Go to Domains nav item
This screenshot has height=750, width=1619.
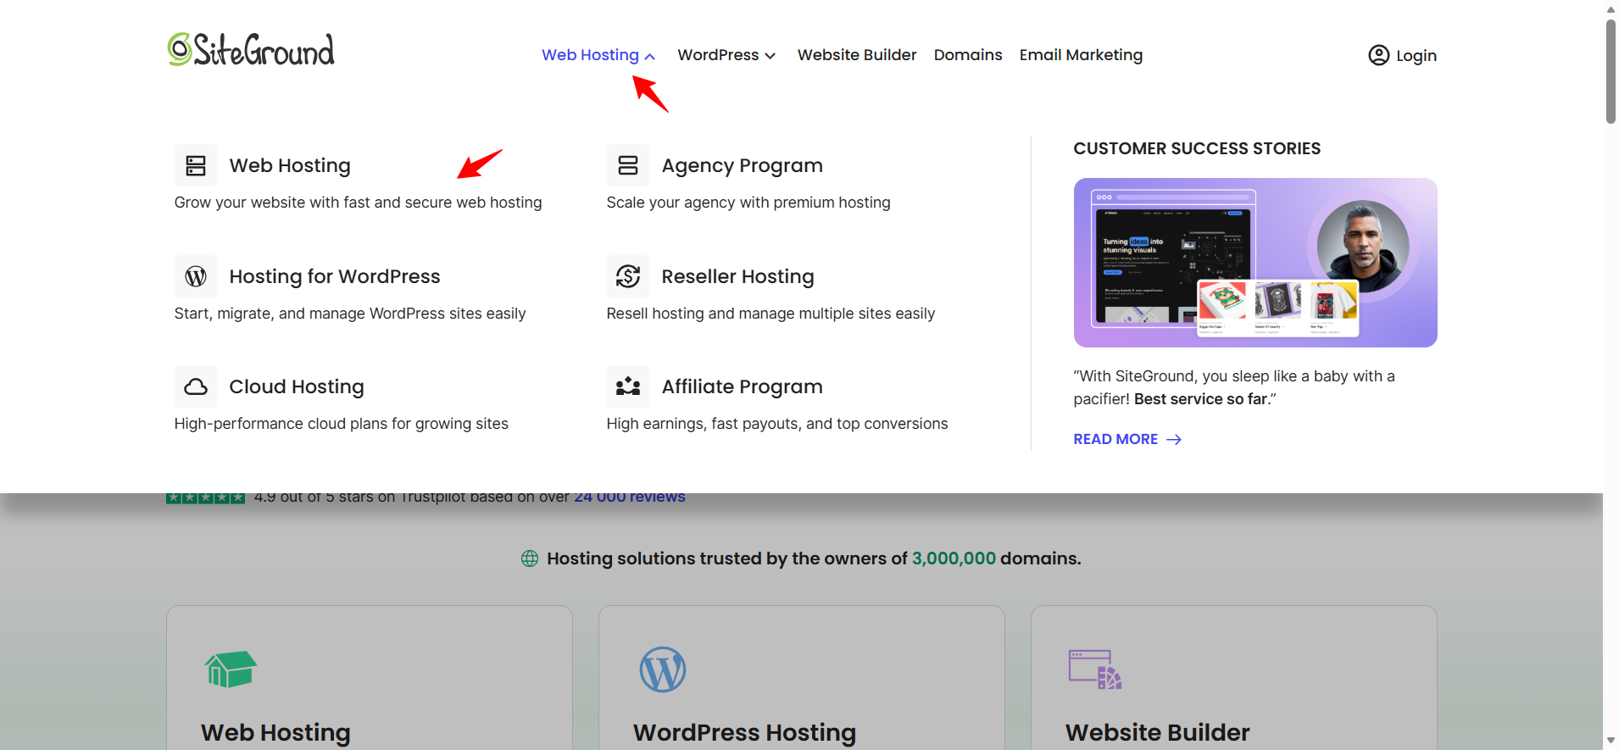click(x=968, y=55)
